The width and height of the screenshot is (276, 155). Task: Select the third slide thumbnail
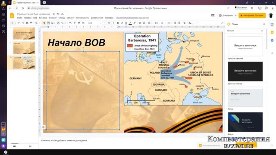(x=24, y=62)
